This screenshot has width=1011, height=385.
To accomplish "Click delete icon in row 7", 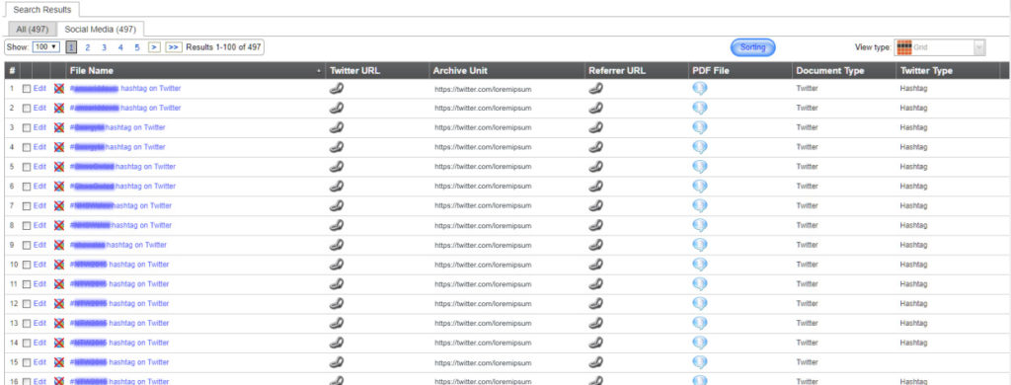I will click(59, 205).
